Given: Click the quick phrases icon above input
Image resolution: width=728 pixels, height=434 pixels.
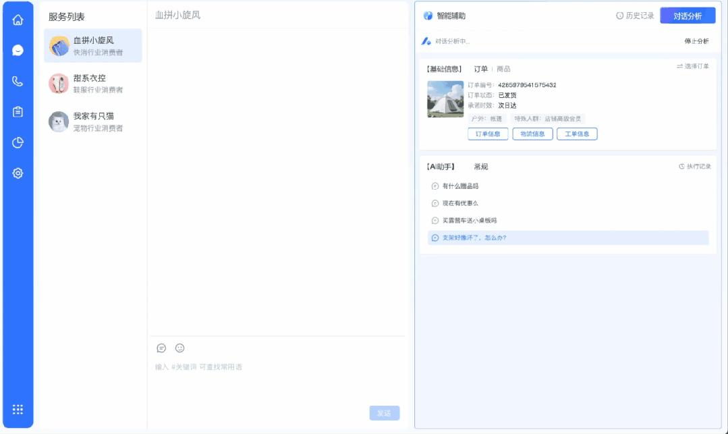Looking at the screenshot, I should click(161, 348).
